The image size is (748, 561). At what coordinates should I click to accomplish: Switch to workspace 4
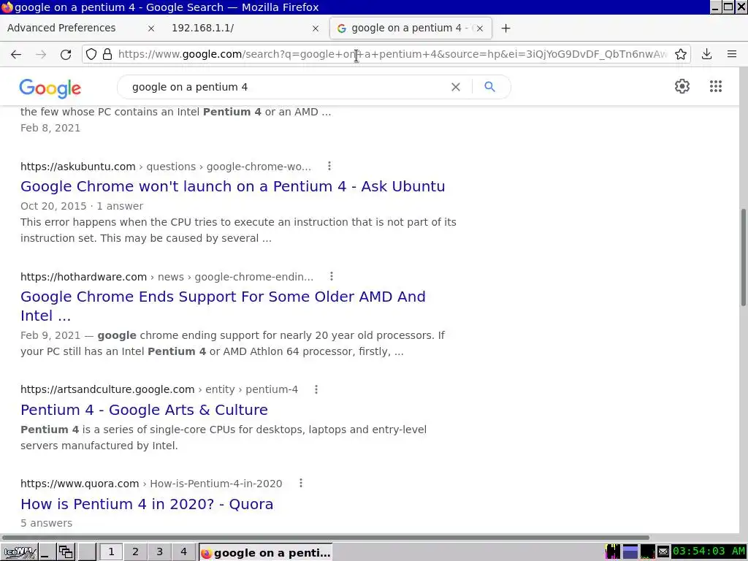click(183, 552)
